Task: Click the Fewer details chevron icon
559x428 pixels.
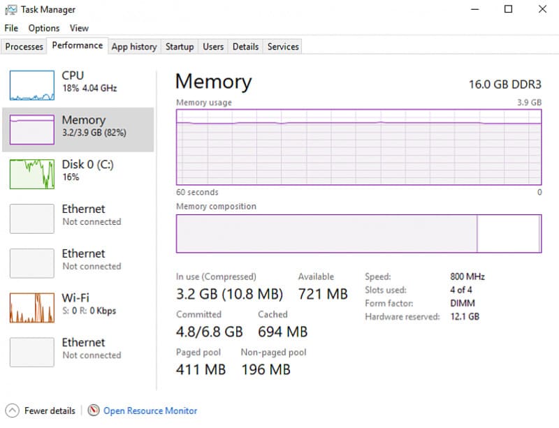Action: [x=12, y=411]
